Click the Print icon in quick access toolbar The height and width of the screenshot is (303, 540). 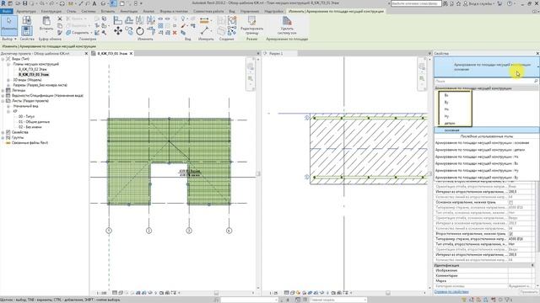(62, 3)
